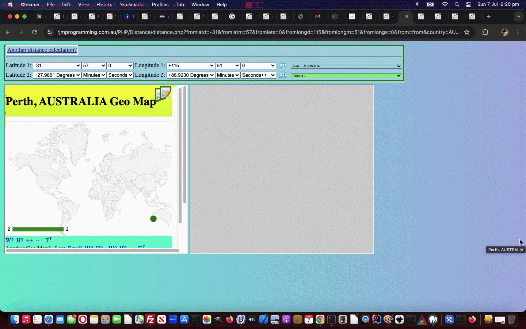This screenshot has width=526, height=329.
Task: Bookmark this page with the star icon
Action: tap(467, 32)
